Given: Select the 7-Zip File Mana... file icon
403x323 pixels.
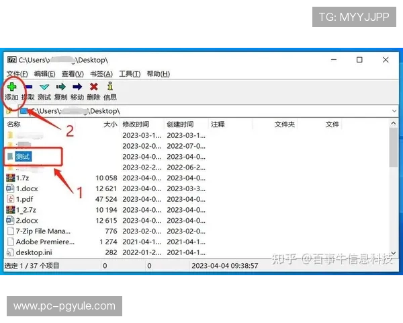Looking at the screenshot, I should tap(11, 231).
